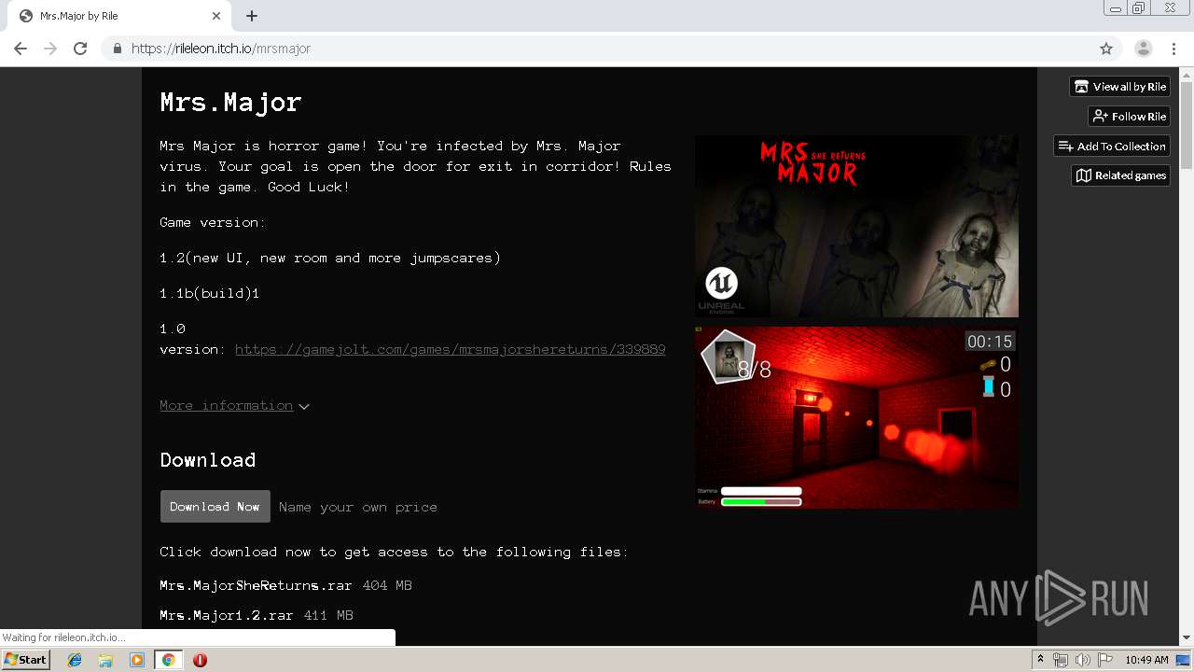Reload the page with the refresh icon
This screenshot has height=672, width=1194.
[x=80, y=49]
